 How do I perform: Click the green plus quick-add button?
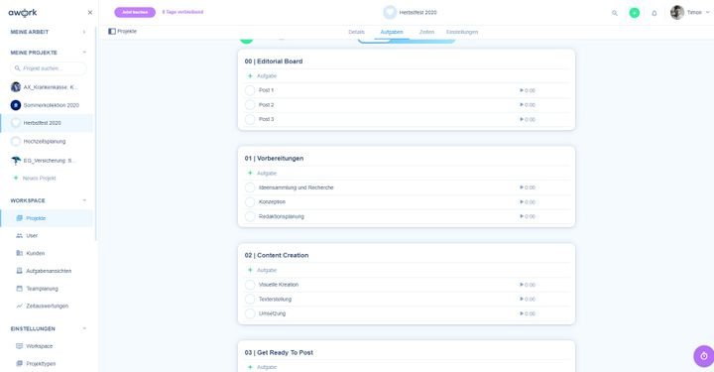635,13
